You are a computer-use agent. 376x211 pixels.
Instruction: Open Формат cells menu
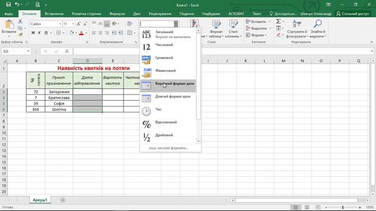[256, 35]
